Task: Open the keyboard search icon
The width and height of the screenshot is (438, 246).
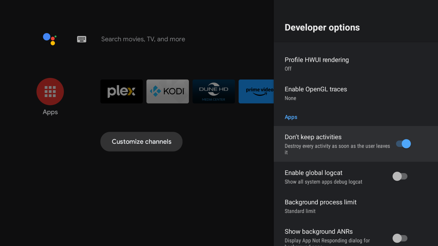Action: 82,39
